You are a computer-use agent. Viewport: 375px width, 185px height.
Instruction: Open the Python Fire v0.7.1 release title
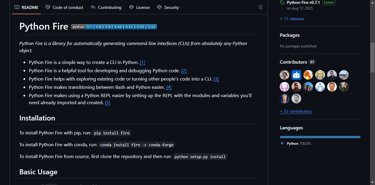click(x=303, y=2)
